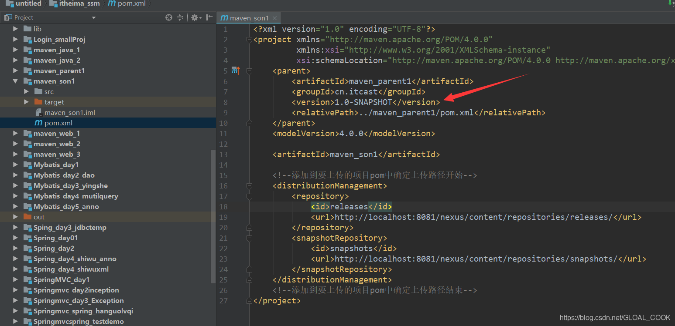Fold the distributionManagement tag at line 16
The height and width of the screenshot is (326, 675).
(x=249, y=186)
